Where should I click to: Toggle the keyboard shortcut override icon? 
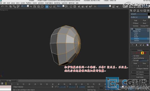pyautogui.click(x=75, y=6)
